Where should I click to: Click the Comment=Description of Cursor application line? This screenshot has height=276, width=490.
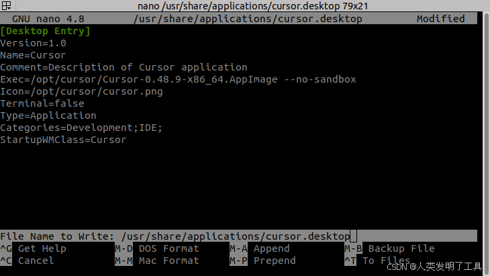[124, 67]
